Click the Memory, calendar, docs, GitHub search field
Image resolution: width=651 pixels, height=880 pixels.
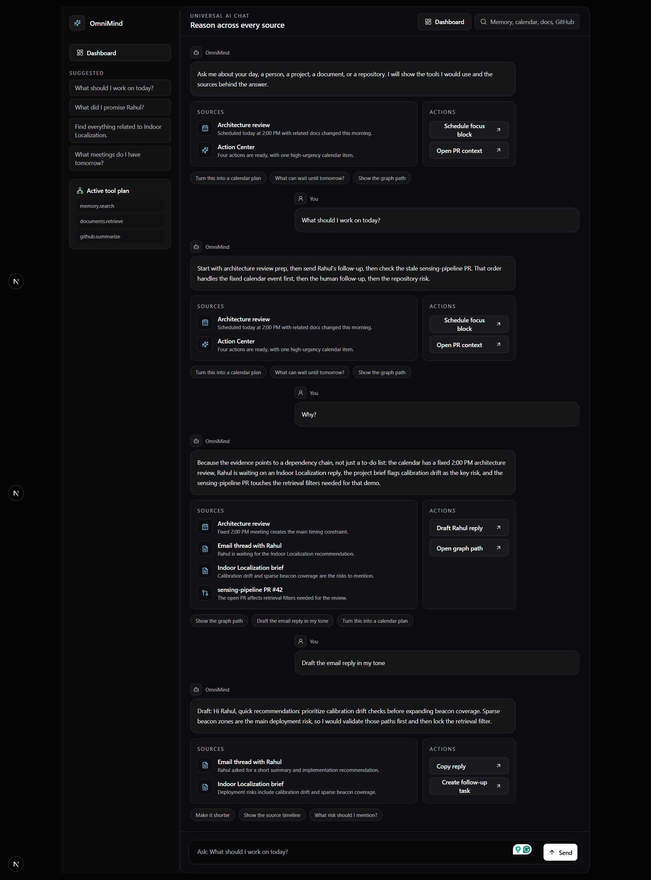[x=527, y=22]
